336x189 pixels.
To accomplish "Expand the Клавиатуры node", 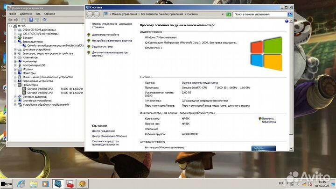I will (x=15, y=58).
